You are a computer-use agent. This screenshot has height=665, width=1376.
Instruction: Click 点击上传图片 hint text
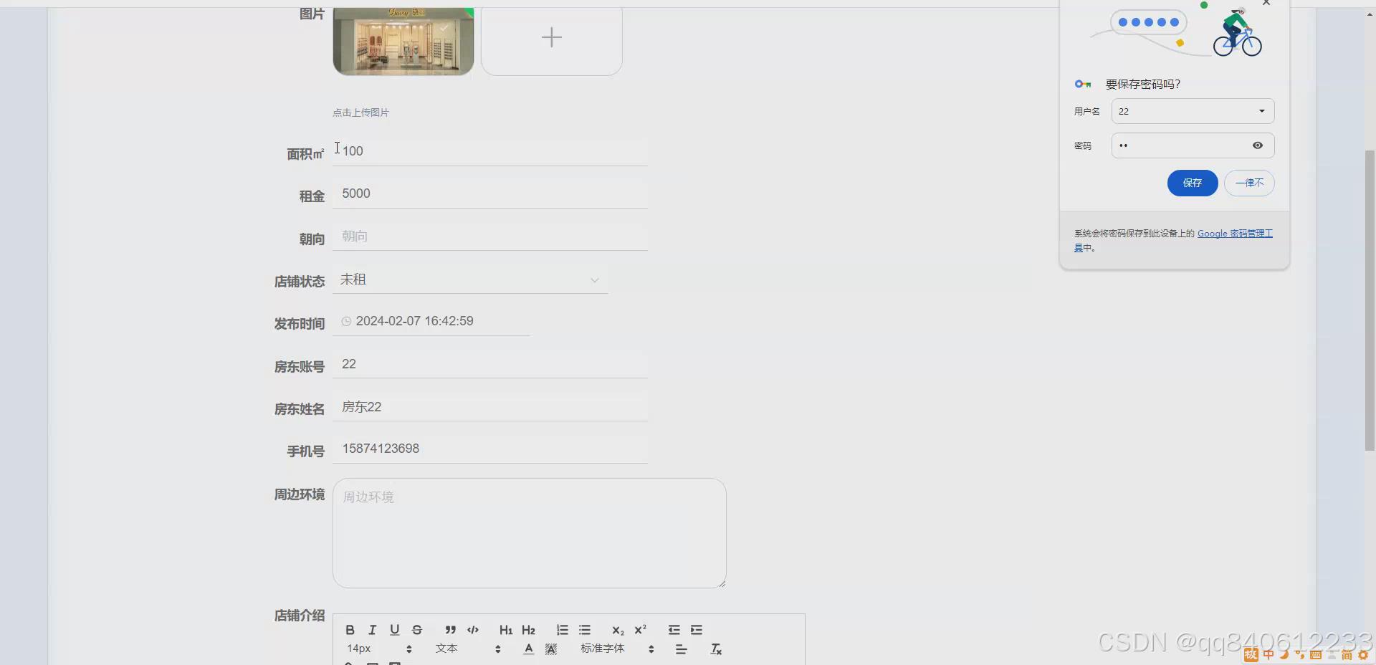coord(360,113)
